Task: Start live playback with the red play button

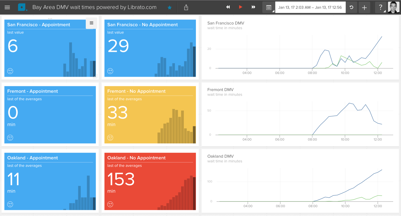Action: point(240,7)
